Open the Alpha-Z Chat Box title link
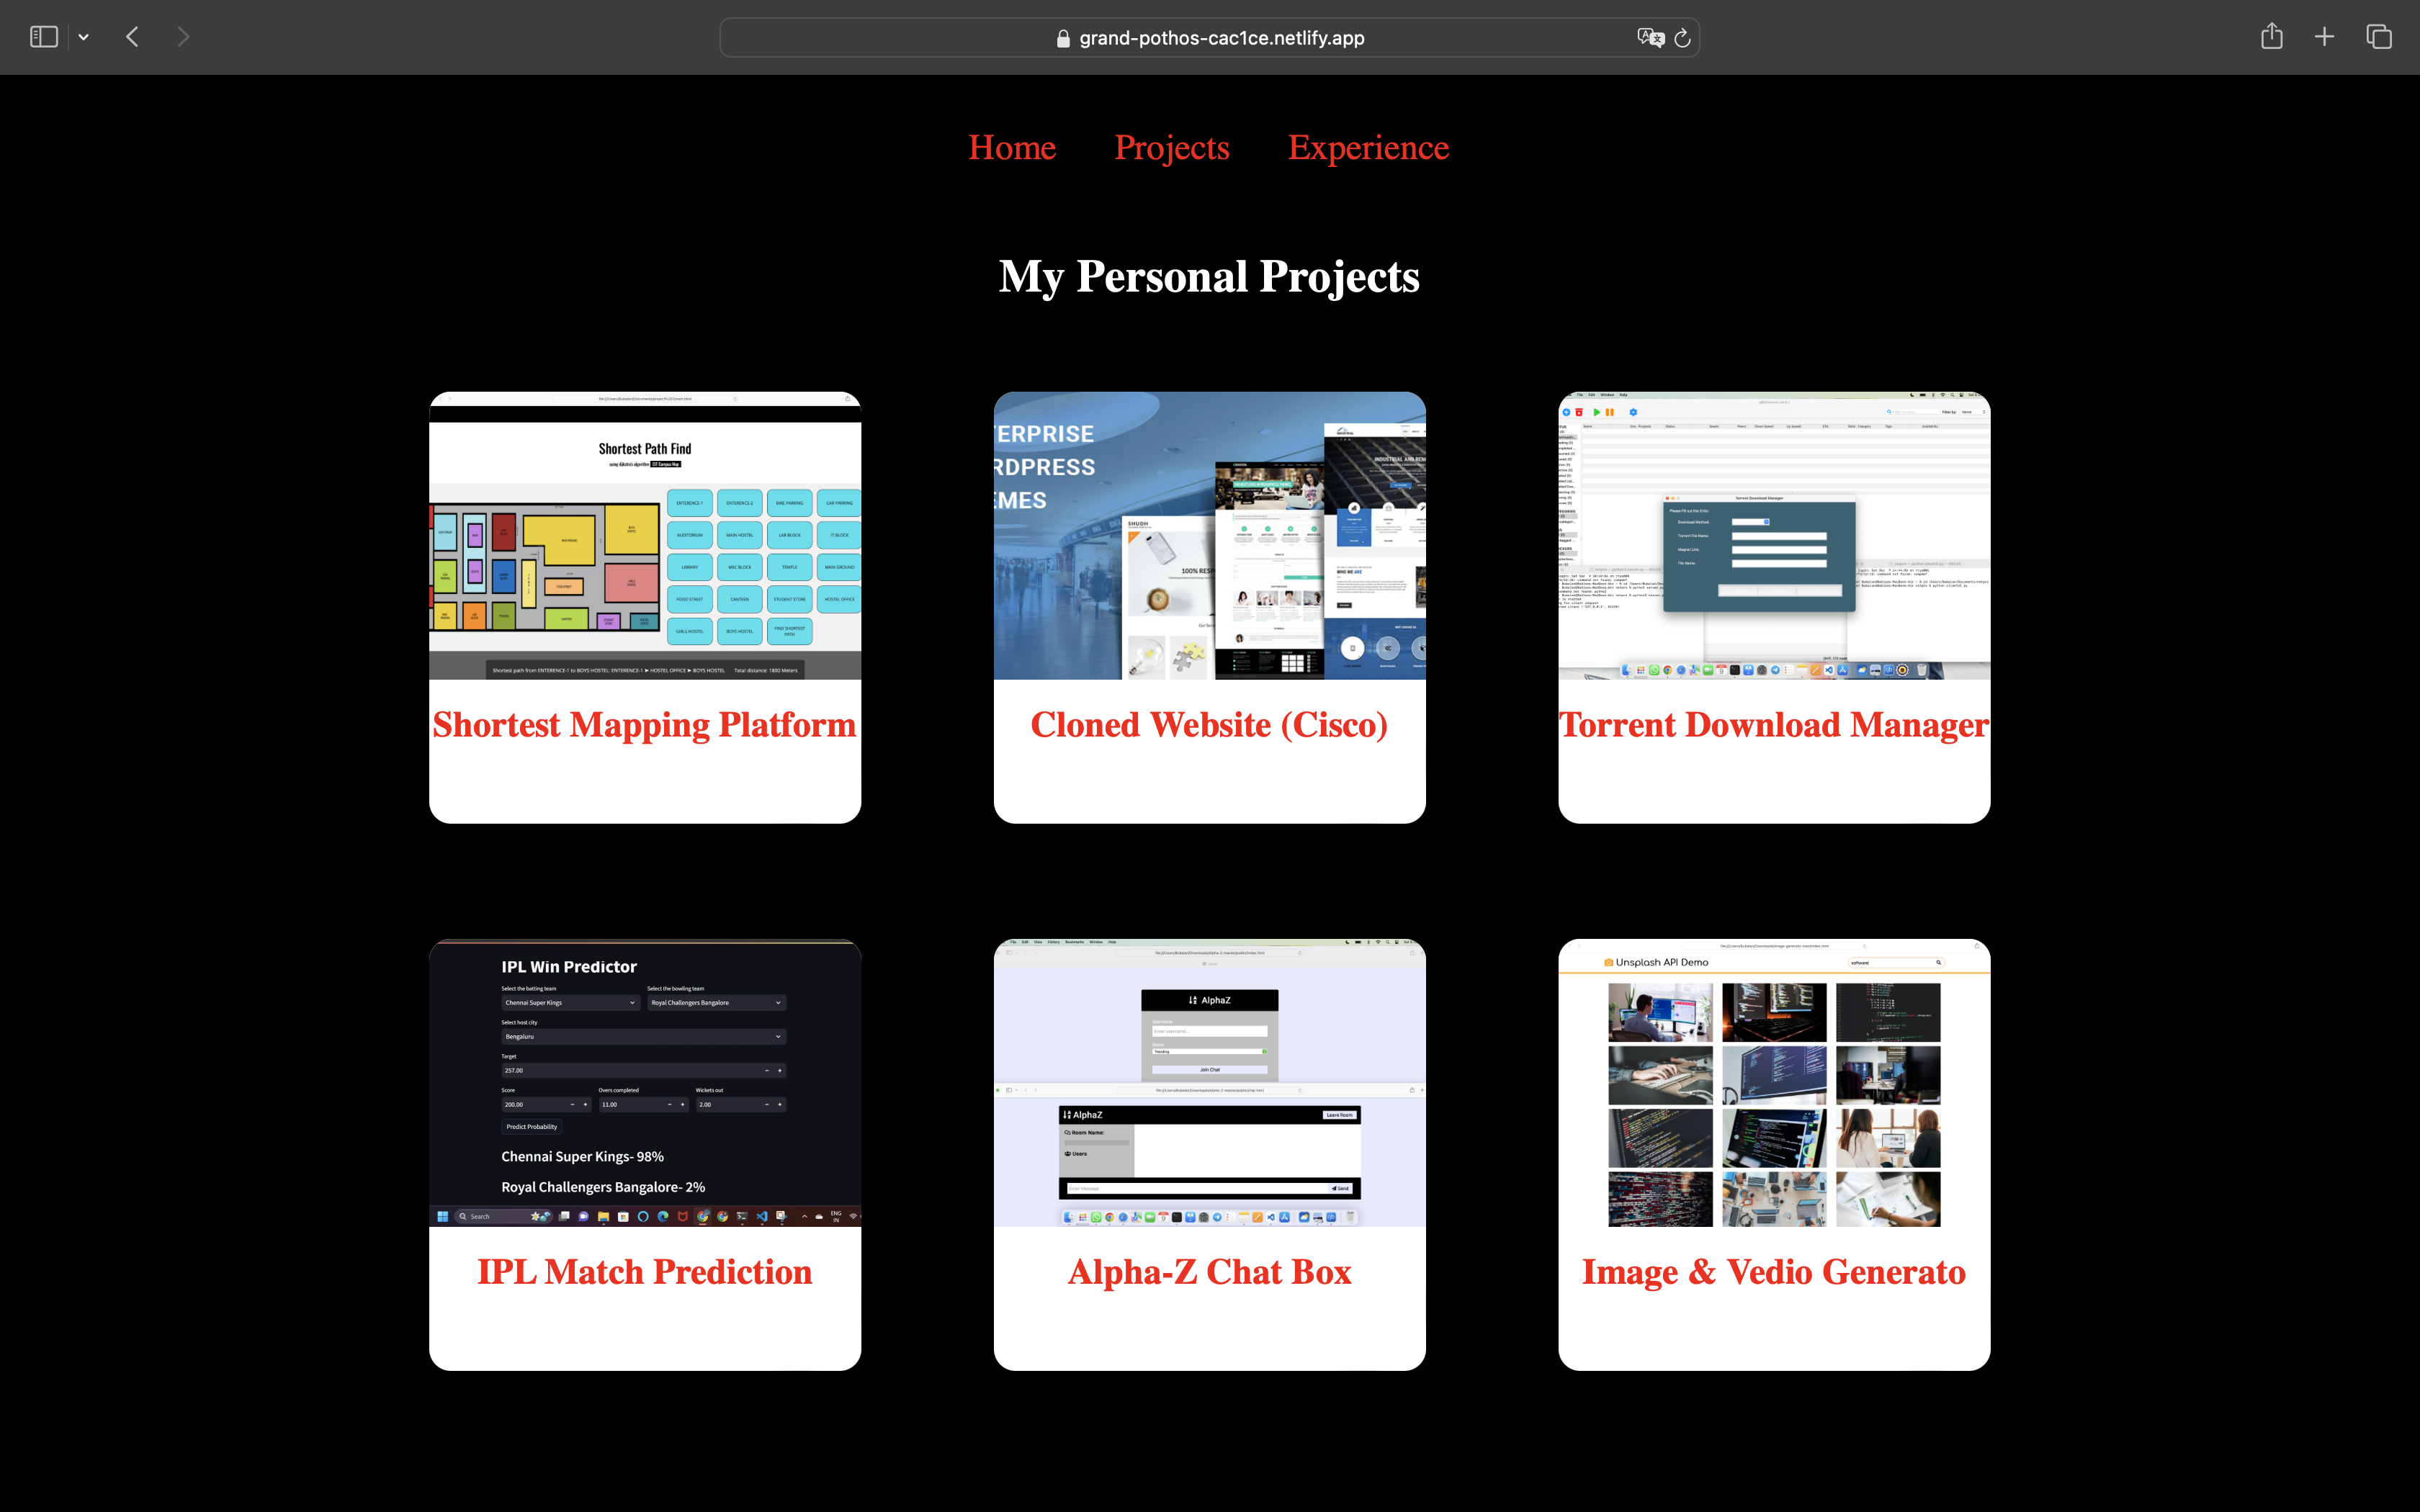Image resolution: width=2420 pixels, height=1512 pixels. (1209, 1271)
